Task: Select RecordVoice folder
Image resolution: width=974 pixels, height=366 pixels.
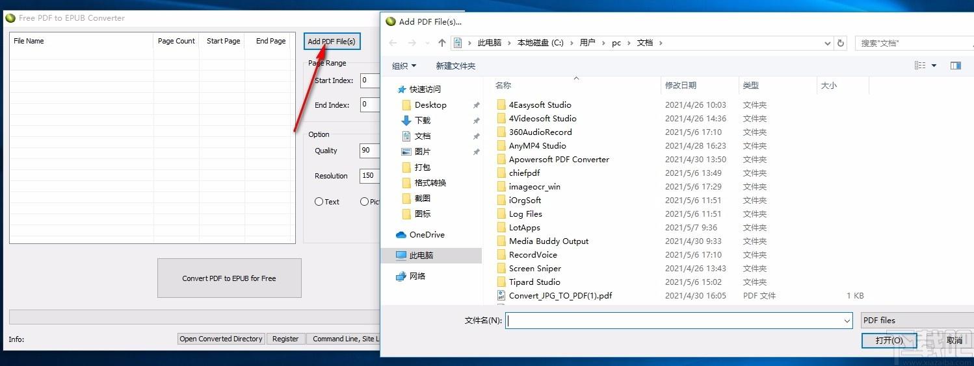Action: pos(533,254)
